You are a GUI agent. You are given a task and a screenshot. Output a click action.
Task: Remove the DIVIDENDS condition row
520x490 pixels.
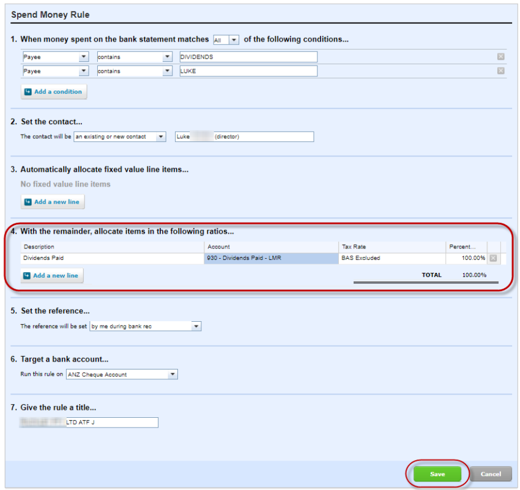coord(500,57)
